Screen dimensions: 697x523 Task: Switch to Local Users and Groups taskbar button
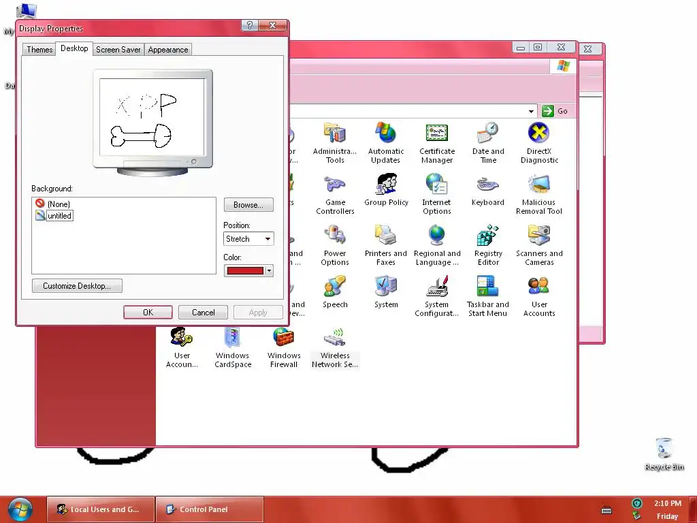point(101,509)
